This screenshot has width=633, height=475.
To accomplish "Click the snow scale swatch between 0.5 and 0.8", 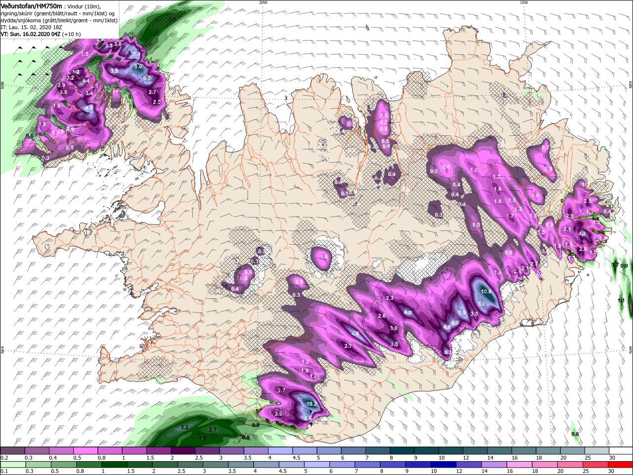I will coord(85,451).
